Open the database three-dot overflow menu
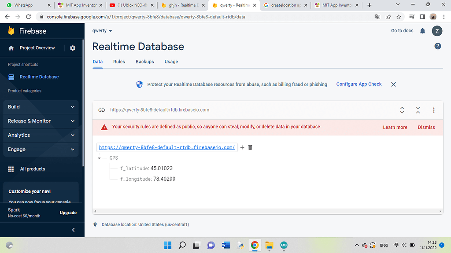The image size is (451, 253). pos(434,110)
